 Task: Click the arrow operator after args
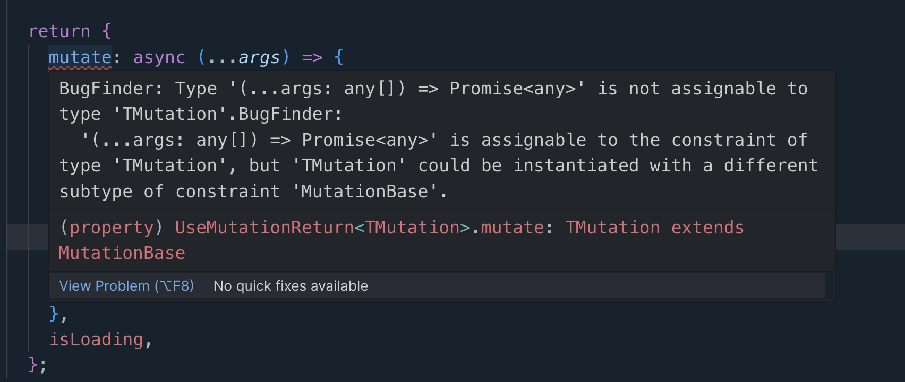click(312, 57)
